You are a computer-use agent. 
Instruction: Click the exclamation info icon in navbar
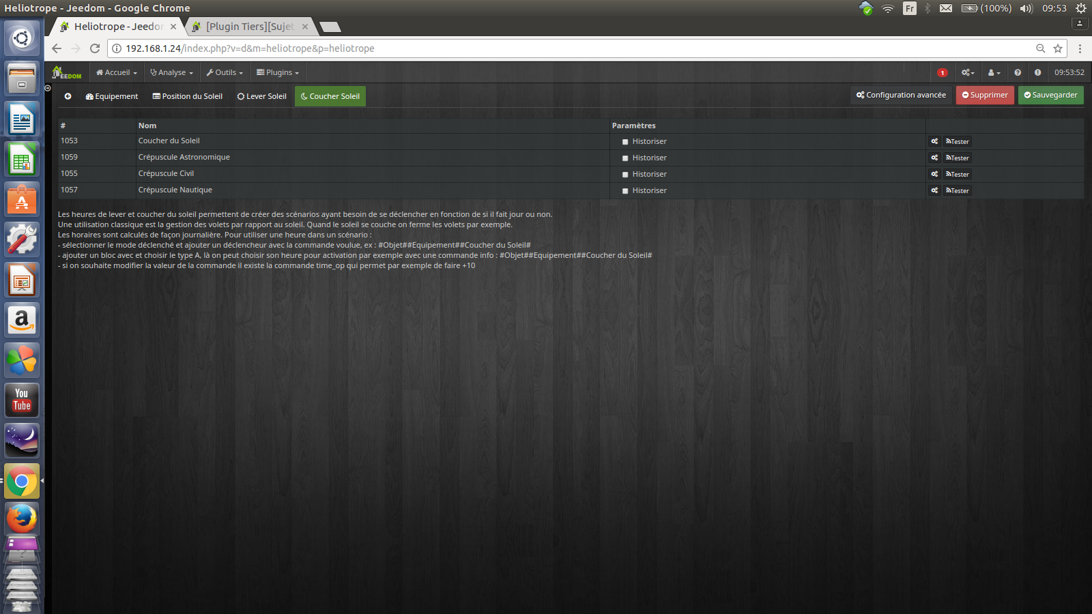pos(1037,72)
